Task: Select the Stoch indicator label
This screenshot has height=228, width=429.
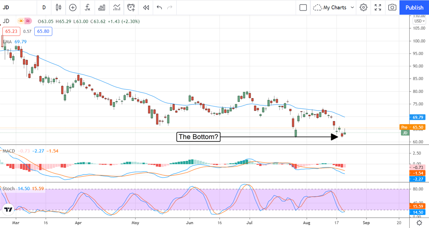Action: (9, 188)
